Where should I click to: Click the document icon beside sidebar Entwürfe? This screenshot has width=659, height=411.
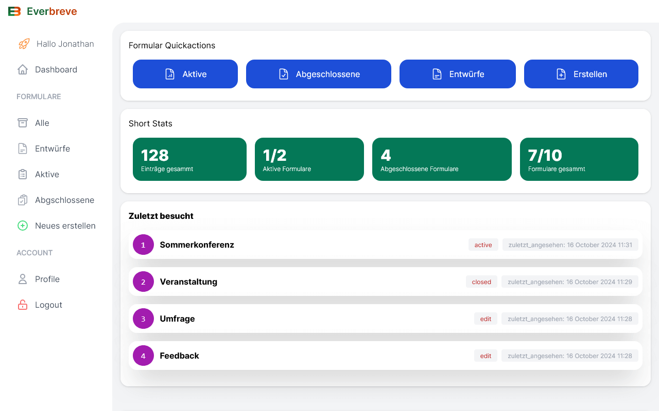point(23,148)
